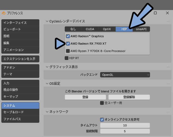Image resolution: width=173 pixels, height=137 pixels.
Task: Collapse the OS設定 panel
Action: pos(47,83)
